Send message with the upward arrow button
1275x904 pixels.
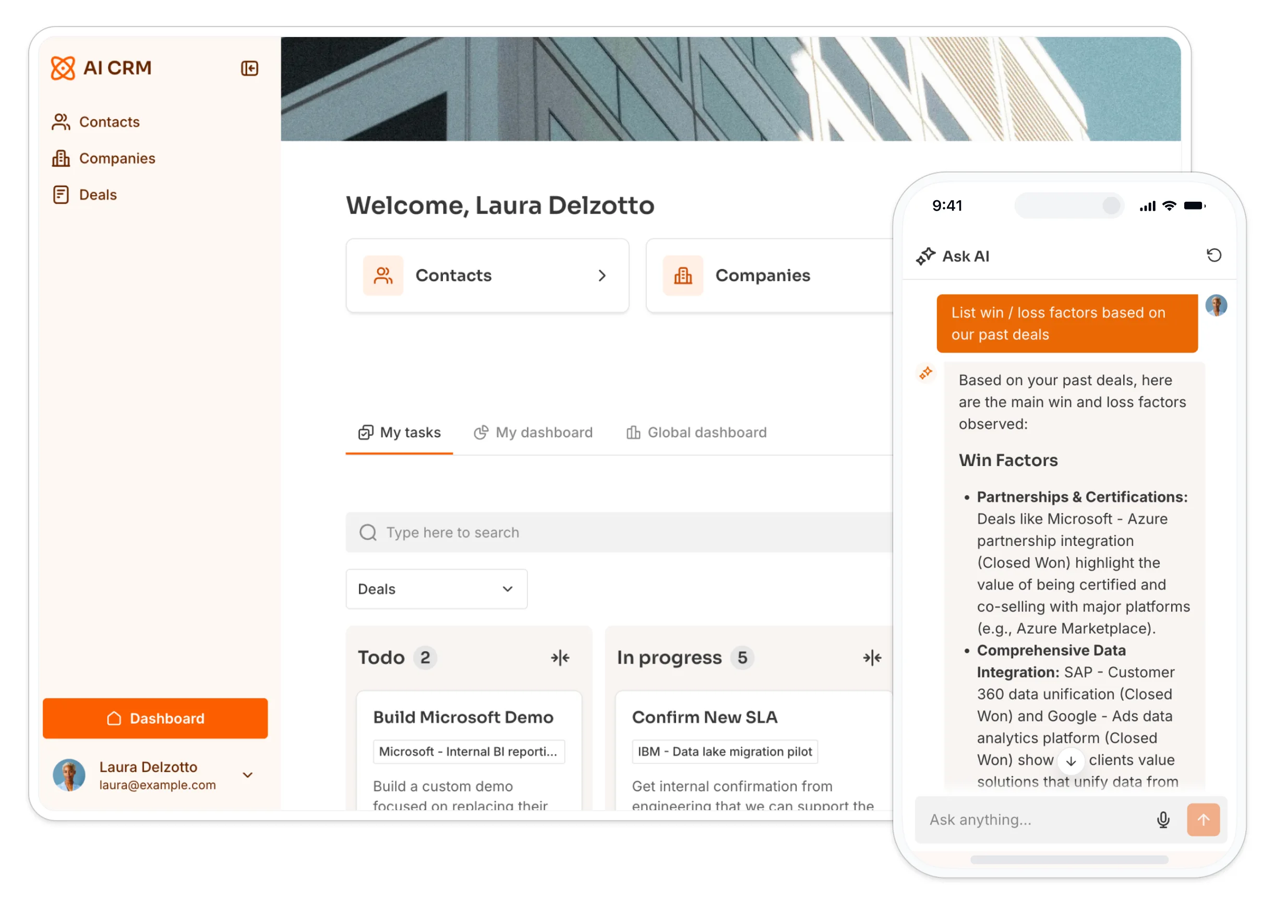[1203, 820]
